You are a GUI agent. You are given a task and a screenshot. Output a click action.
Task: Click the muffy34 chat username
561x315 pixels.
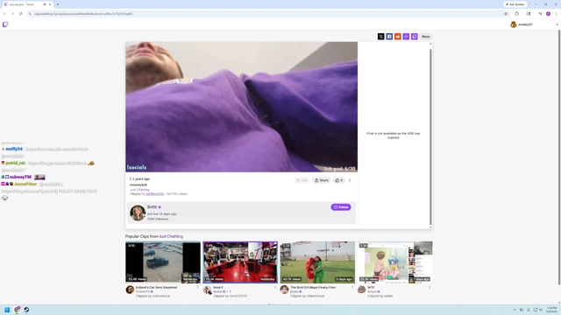click(14, 149)
